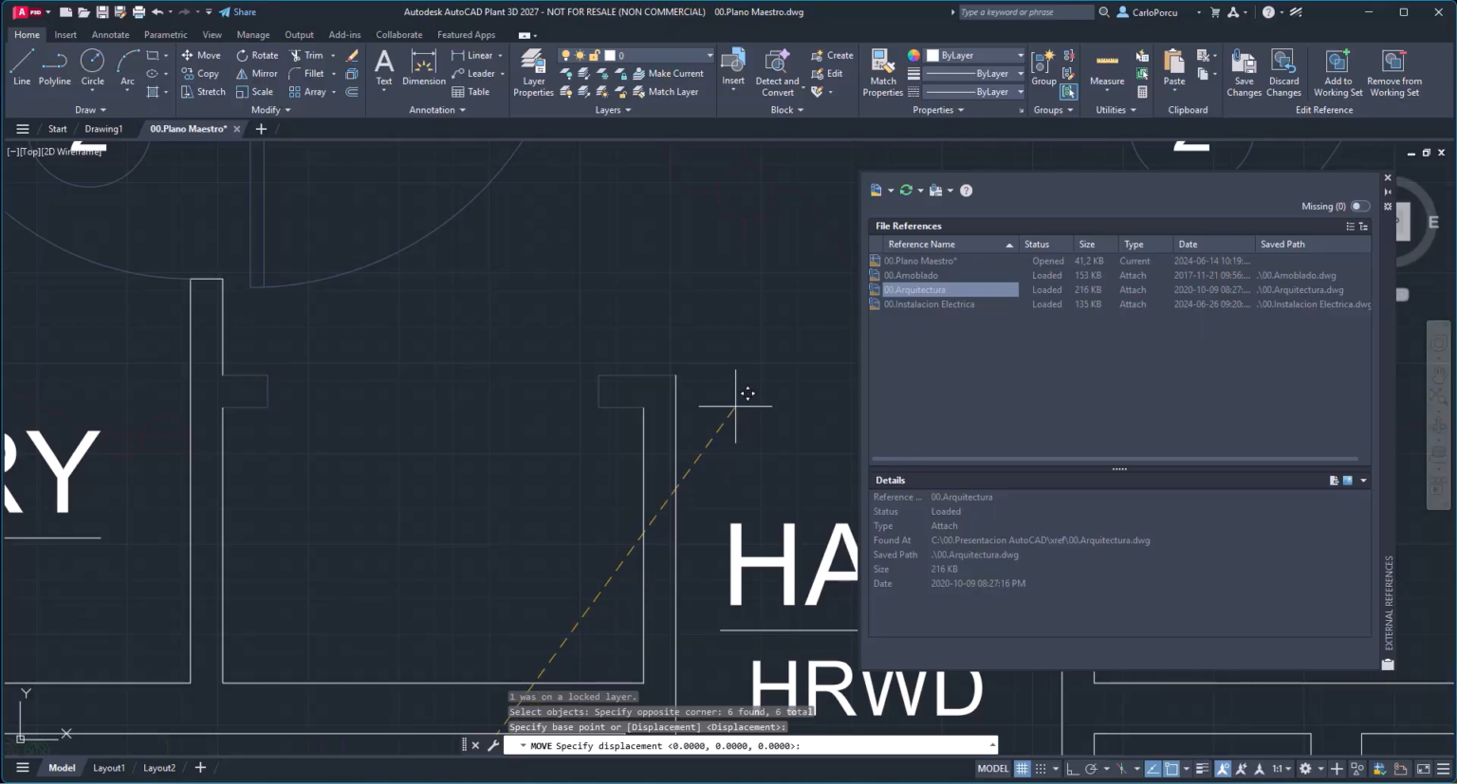Click the Insert block button
Screen dimensions: 1457x784
tap(733, 68)
